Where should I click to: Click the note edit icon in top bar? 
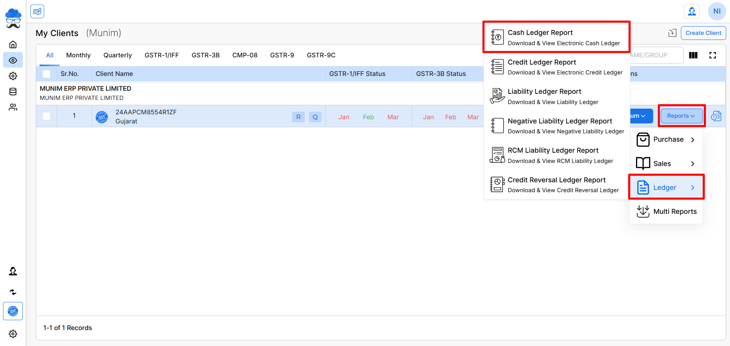(x=37, y=11)
